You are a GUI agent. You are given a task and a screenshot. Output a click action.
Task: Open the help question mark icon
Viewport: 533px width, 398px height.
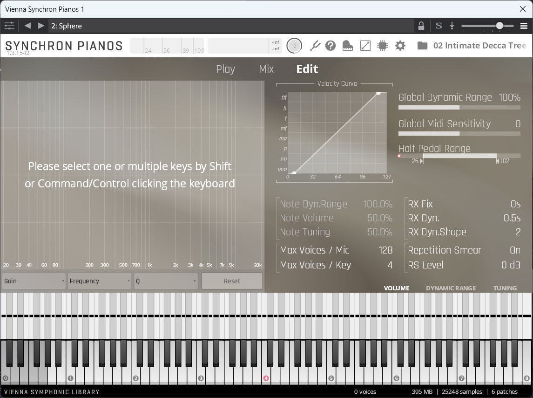(331, 46)
